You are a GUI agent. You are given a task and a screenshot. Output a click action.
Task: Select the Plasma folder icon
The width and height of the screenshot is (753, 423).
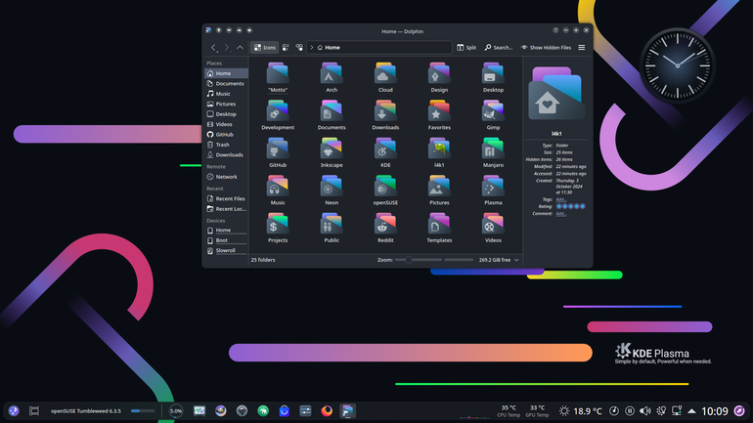pyautogui.click(x=493, y=187)
